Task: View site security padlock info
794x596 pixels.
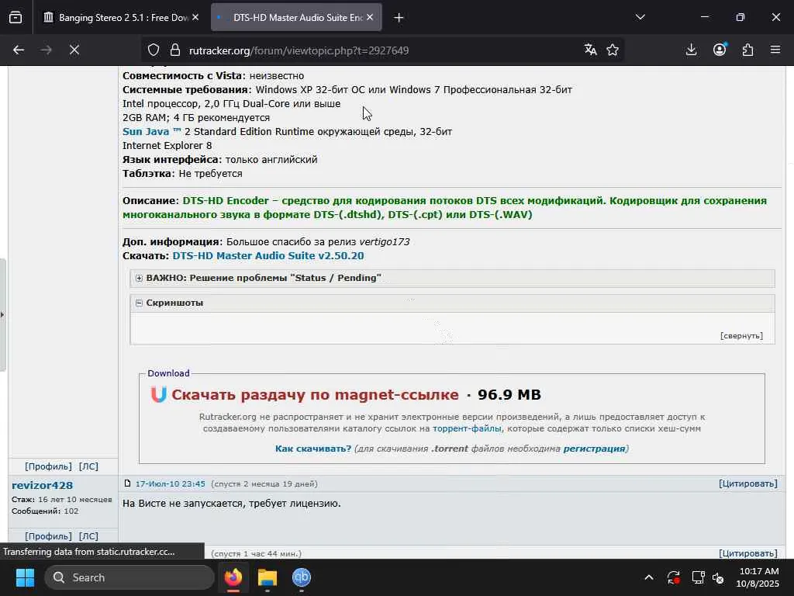Action: point(175,50)
